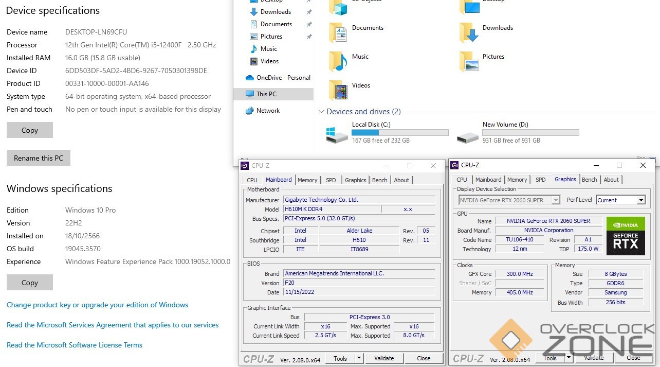Open the Music note icon in sidebar
This screenshot has height=367, width=660.
click(x=253, y=49)
